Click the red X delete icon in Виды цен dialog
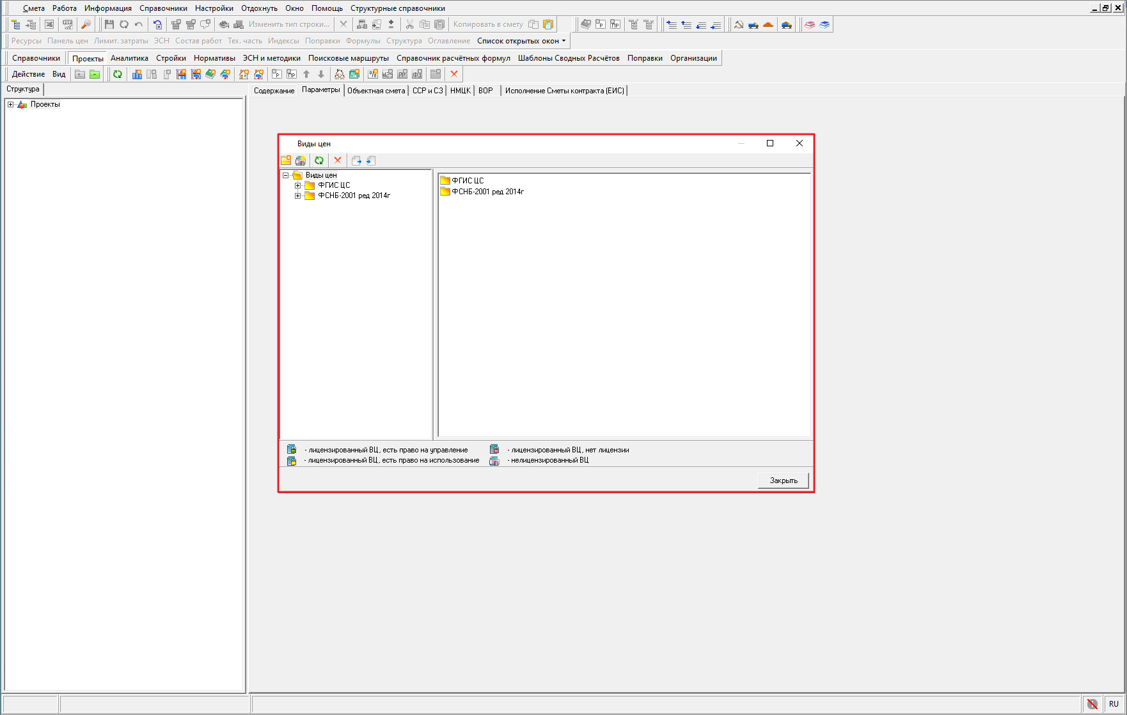The height and width of the screenshot is (715, 1127). point(338,160)
